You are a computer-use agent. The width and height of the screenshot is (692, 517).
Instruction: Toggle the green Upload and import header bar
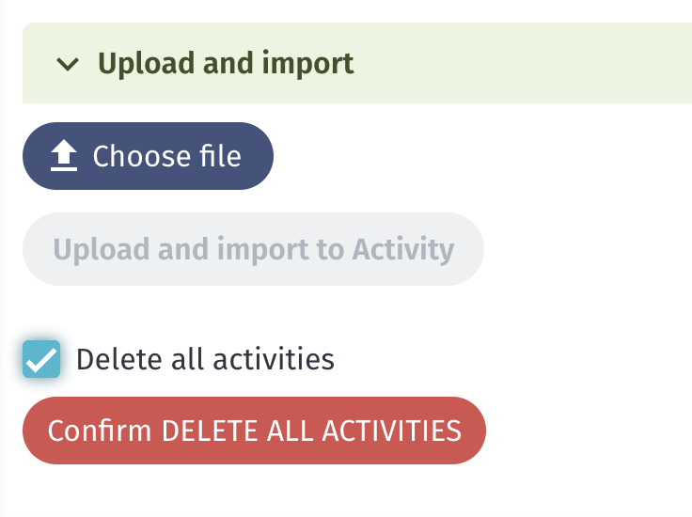tap(357, 63)
